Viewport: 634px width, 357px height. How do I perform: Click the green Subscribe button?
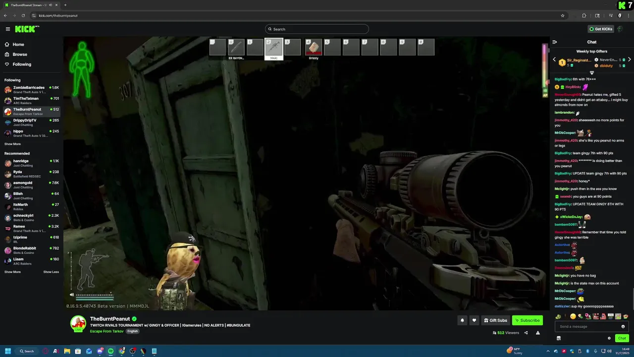click(528, 320)
